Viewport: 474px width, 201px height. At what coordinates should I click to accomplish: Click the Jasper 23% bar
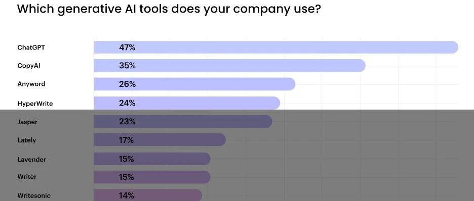(x=183, y=121)
